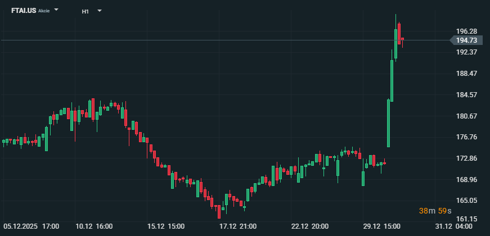The width and height of the screenshot is (490, 236).
Task: Click the H1 interval label
Action: pos(85,11)
